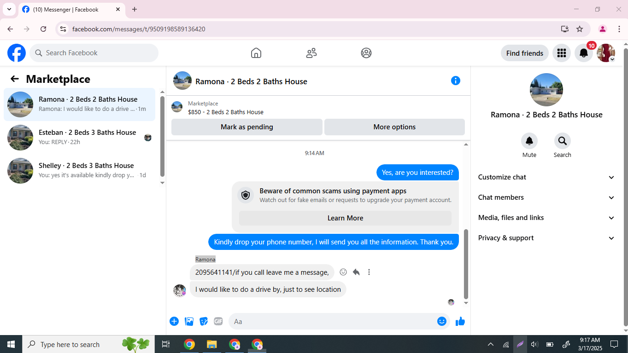Go to the Home feed icon
The image size is (628, 353).
256,53
